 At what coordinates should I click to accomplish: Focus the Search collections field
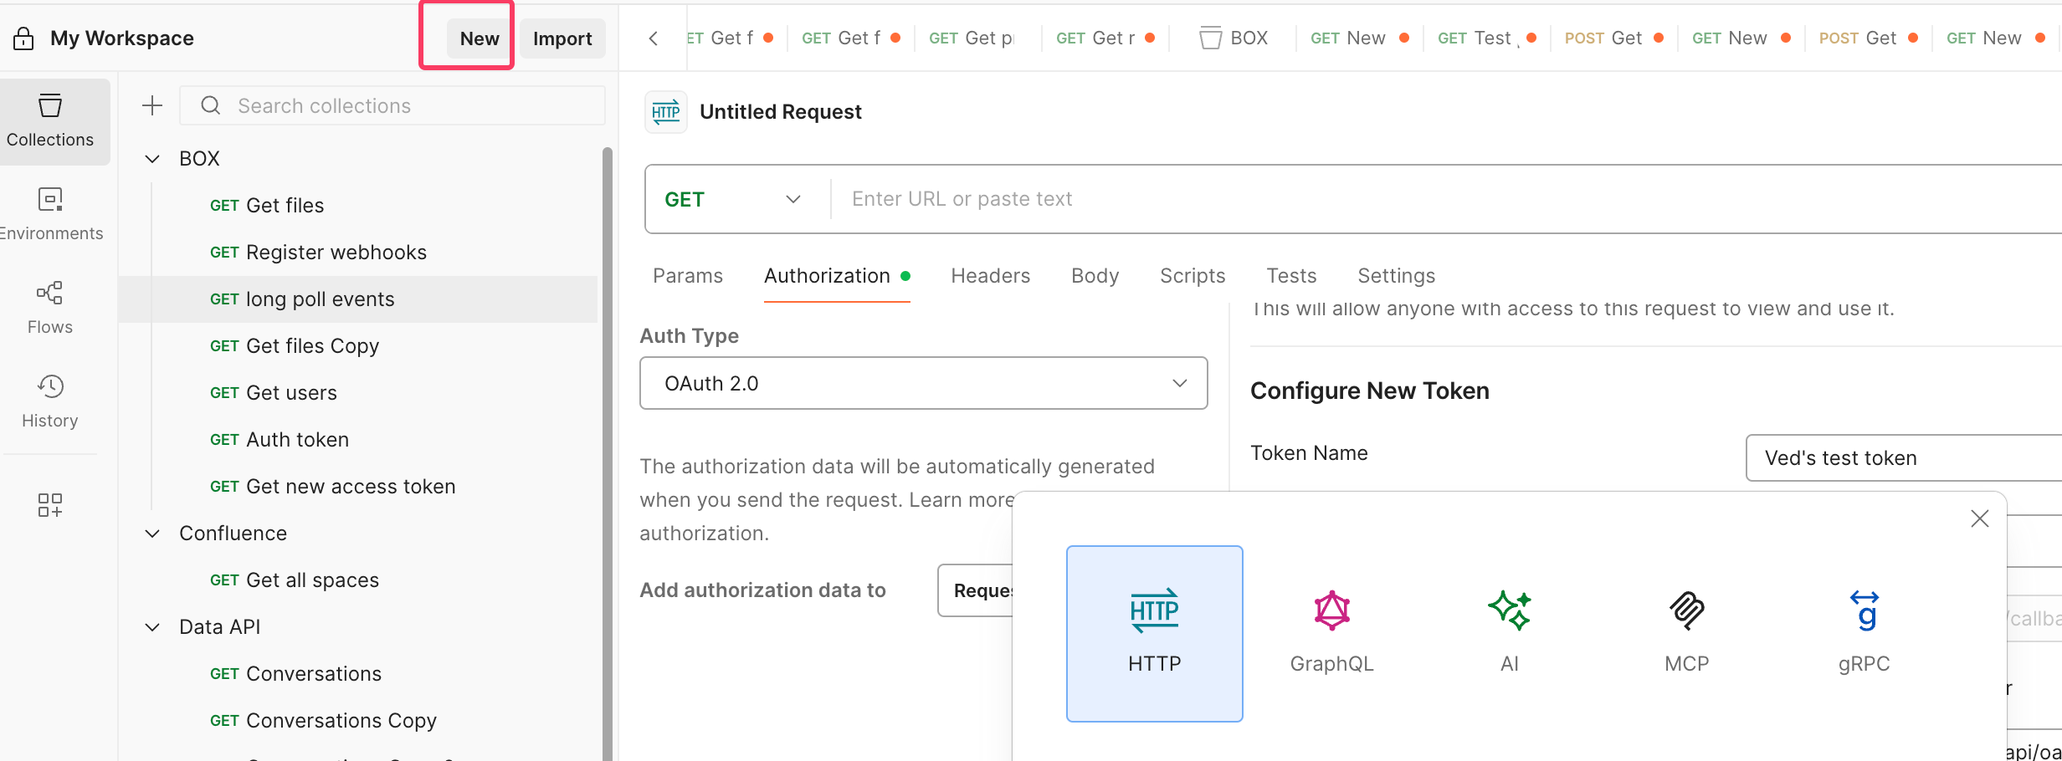[x=392, y=105]
